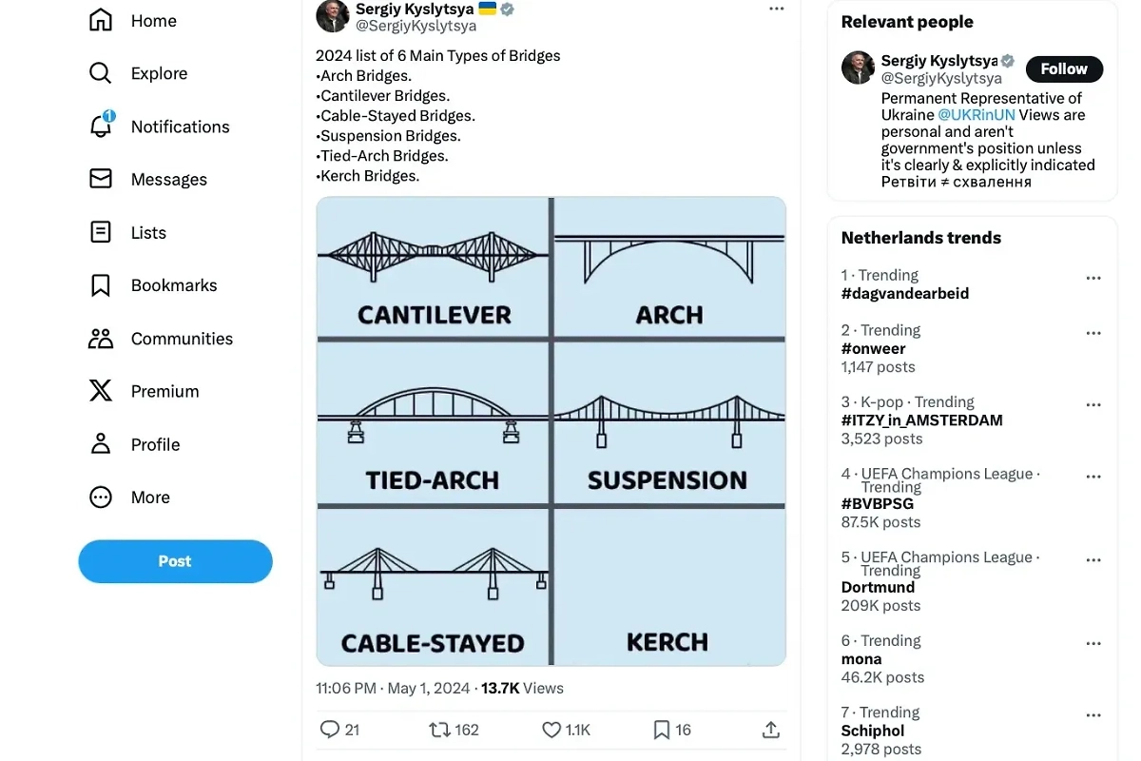The width and height of the screenshot is (1141, 761).
Task: Open Notifications bell icon
Action: click(101, 127)
